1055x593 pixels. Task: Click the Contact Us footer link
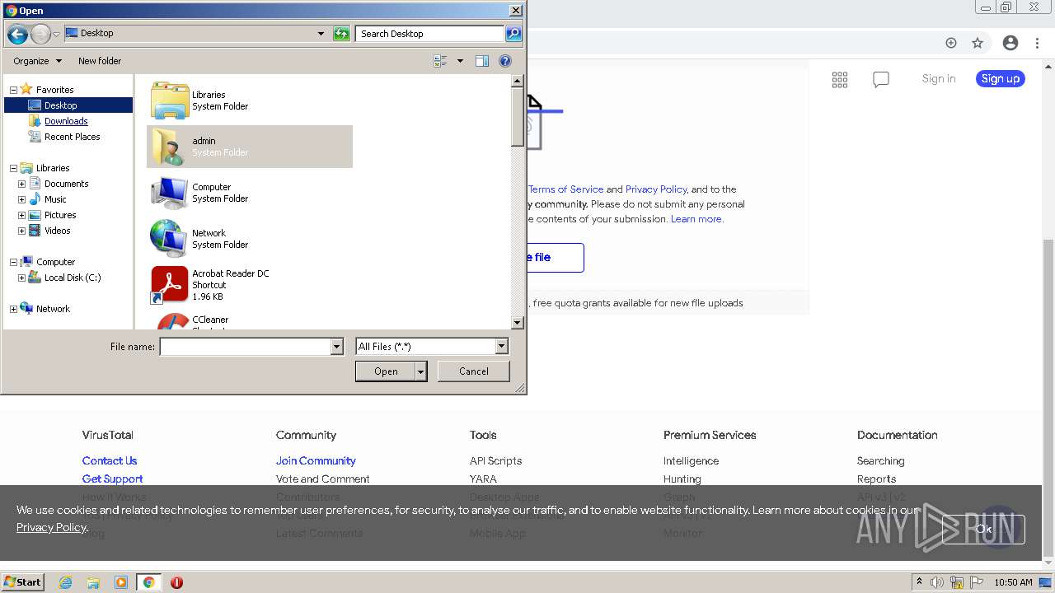tap(110, 461)
